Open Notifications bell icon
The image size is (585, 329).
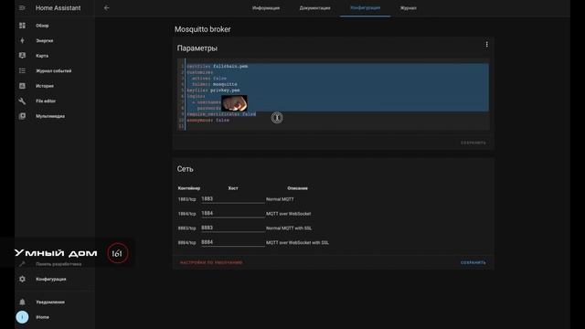point(22,302)
